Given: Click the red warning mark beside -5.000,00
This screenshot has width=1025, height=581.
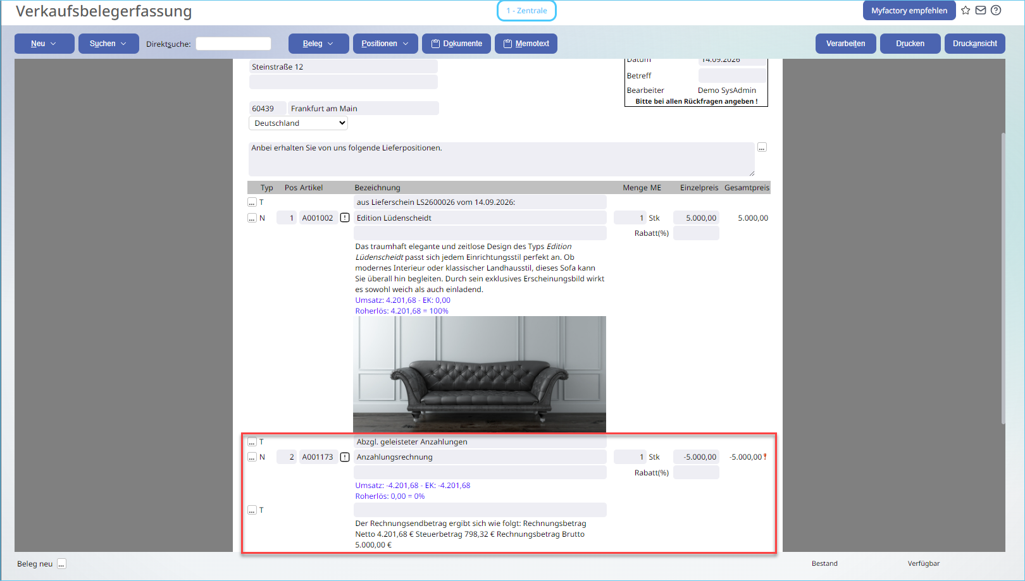Looking at the screenshot, I should click(765, 456).
